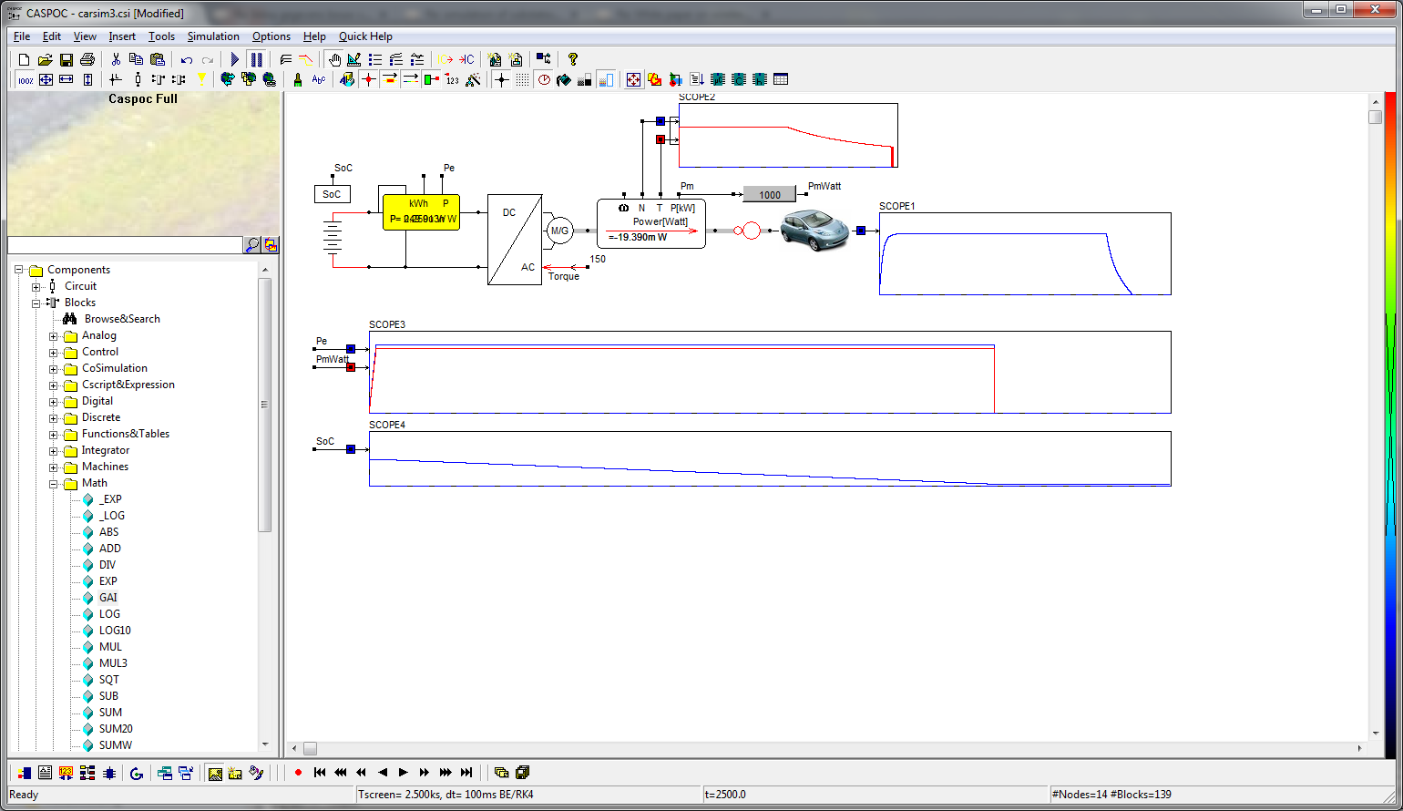
Task: Set zoom to 100% icon
Action: [x=26, y=79]
